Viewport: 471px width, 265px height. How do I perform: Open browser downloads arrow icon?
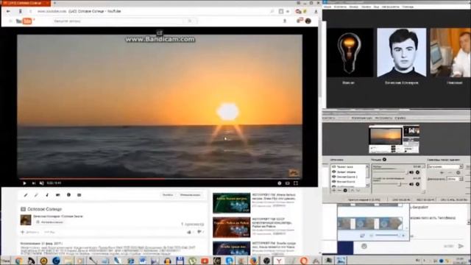pos(316,12)
